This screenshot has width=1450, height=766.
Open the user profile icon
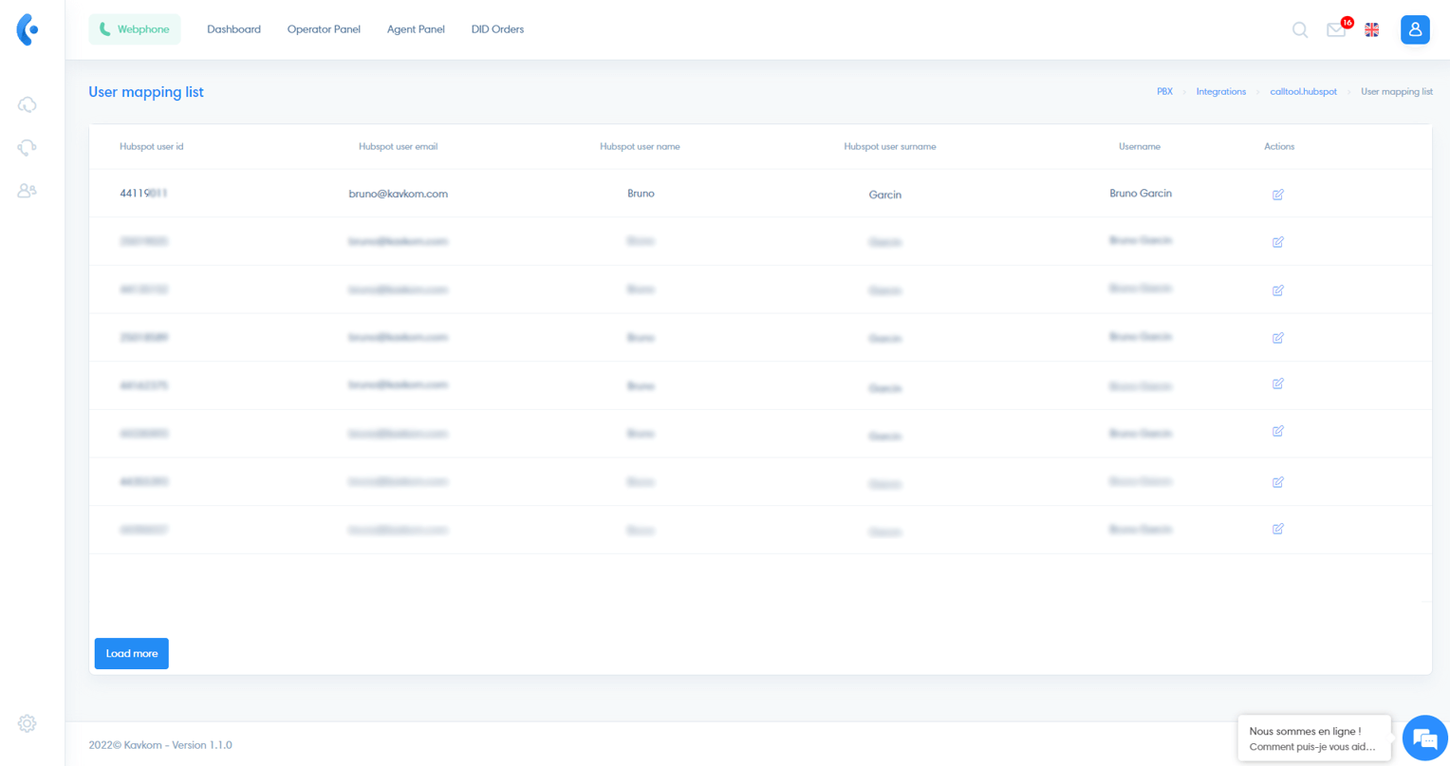(1414, 29)
